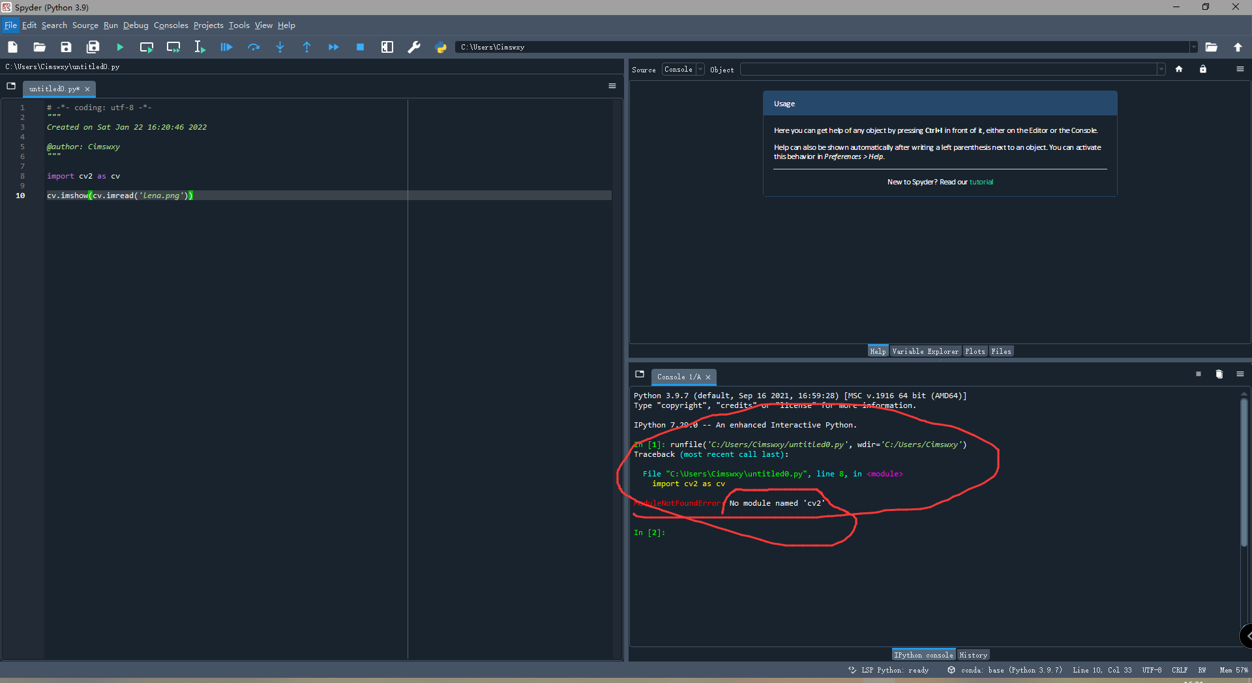1252x683 pixels.
Task: Switch to the Variable Explorer tab
Action: 925,351
